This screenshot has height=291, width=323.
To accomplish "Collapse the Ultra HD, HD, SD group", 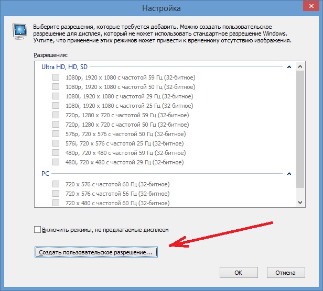I will pyautogui.click(x=289, y=67).
